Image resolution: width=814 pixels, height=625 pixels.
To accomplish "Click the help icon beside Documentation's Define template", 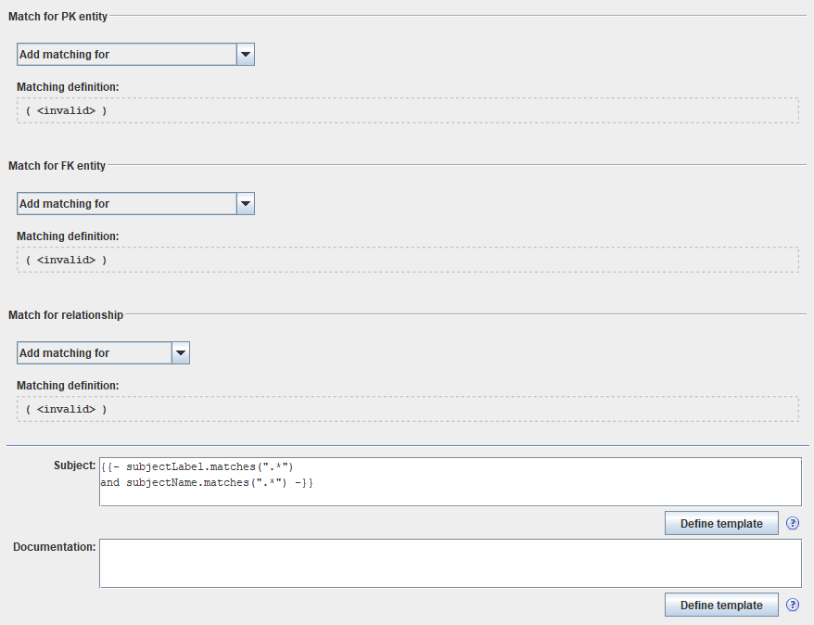I will click(x=793, y=606).
